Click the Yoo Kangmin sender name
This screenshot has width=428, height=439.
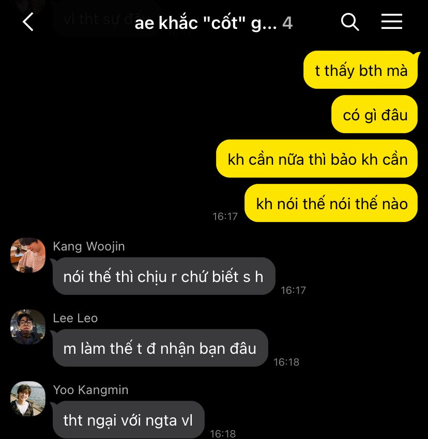(x=91, y=390)
